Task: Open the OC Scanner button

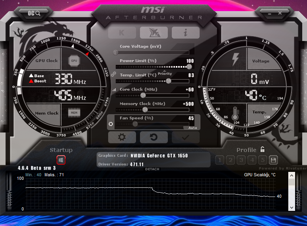Action: click(34, 13)
